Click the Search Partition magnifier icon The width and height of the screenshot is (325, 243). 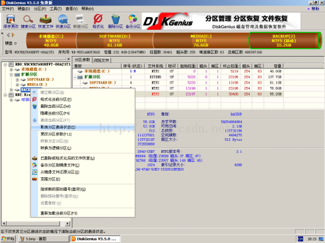[28, 21]
